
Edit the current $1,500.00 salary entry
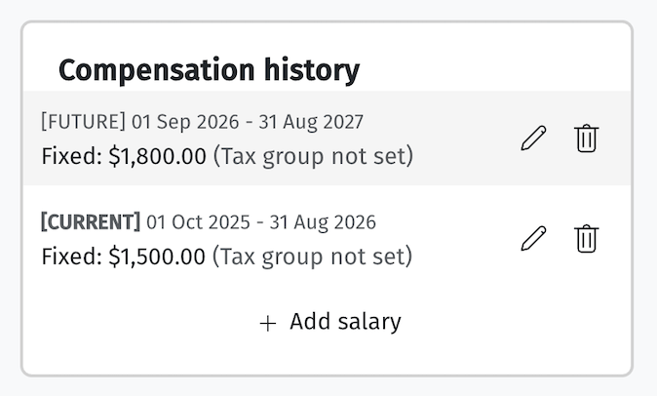533,238
